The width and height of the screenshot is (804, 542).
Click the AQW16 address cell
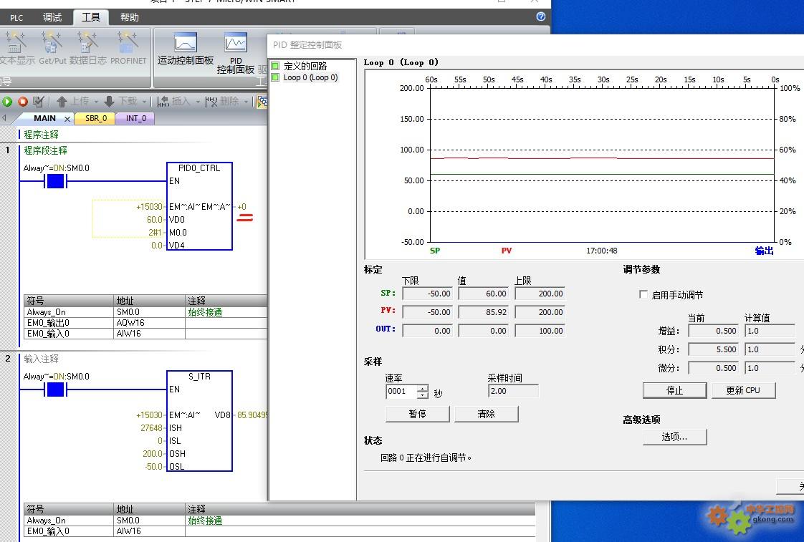coord(149,323)
